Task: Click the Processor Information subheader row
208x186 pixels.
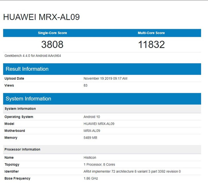Action: [102, 149]
